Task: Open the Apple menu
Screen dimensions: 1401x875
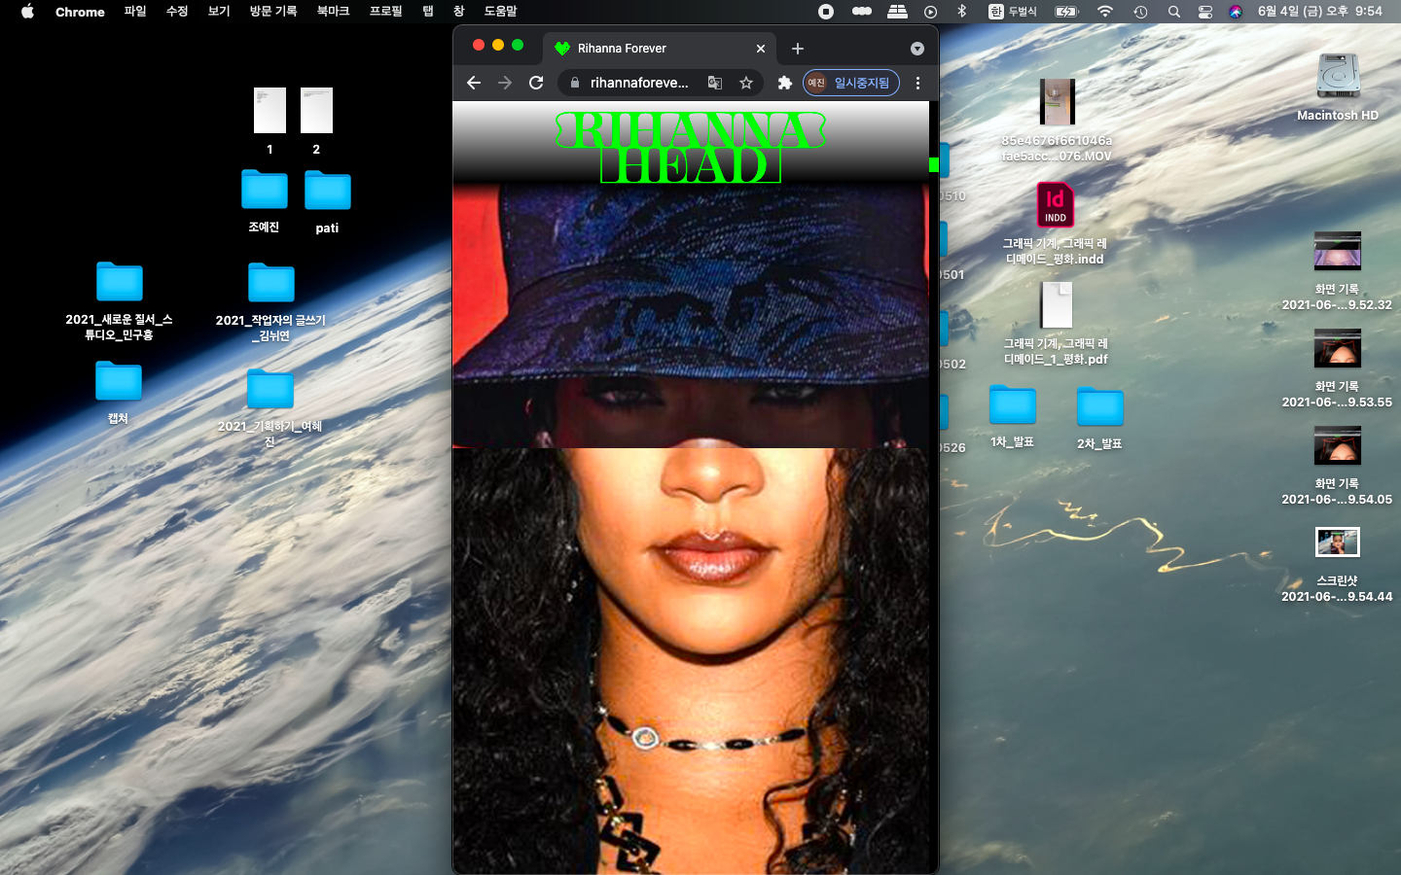Action: [x=27, y=12]
